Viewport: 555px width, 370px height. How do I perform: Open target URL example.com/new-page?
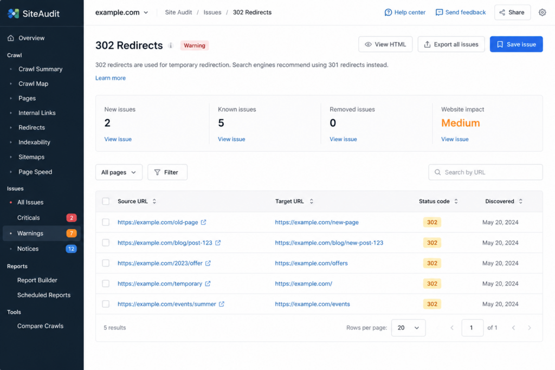[317, 222]
